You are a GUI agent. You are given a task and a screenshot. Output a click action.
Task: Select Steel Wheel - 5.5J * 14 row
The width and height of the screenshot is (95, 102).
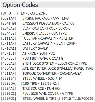(x=32, y=78)
